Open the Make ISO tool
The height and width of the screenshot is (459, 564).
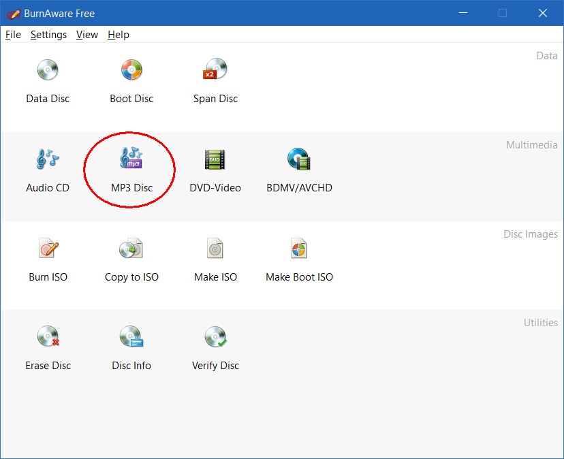click(x=215, y=259)
